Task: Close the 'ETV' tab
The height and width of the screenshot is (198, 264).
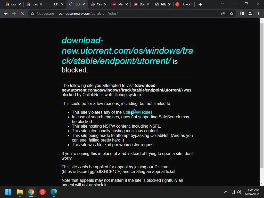Action: coord(62,5)
